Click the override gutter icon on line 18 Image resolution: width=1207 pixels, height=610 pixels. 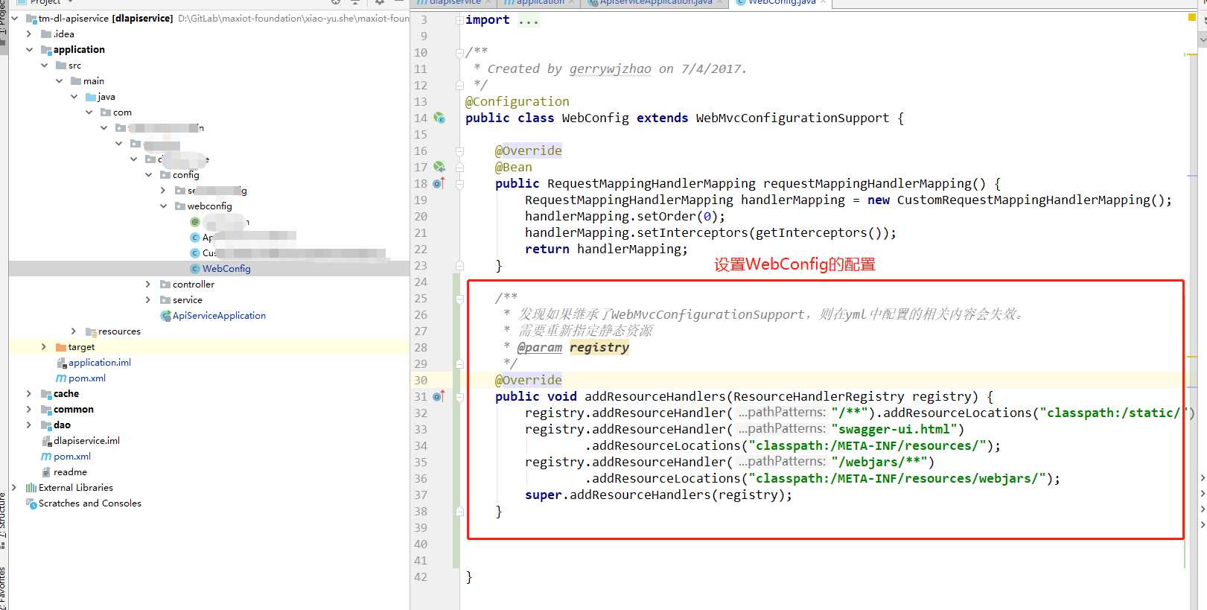tap(439, 183)
